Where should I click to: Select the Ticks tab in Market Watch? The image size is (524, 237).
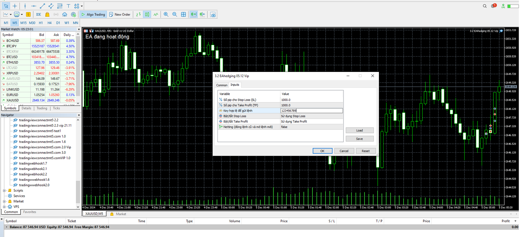(56, 108)
